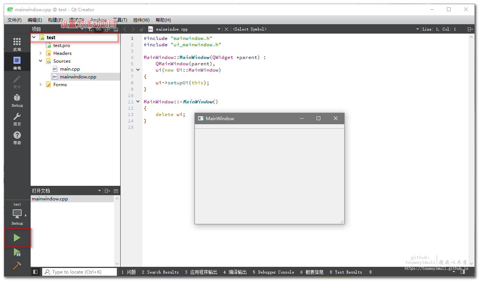Viewport: 479px width, 281px height.
Task: Select mainwindow.cpp in open documents list
Action: (72, 199)
